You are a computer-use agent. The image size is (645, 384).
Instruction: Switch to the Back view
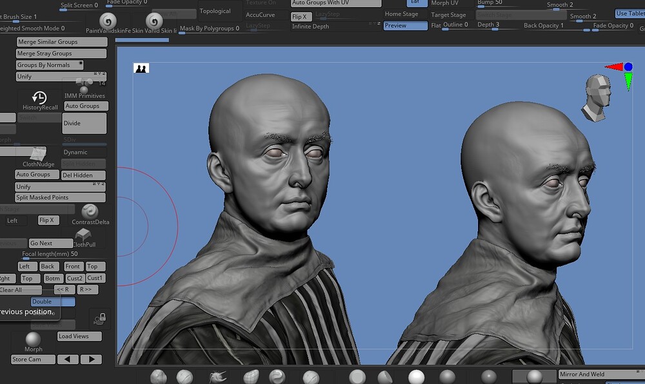tap(50, 267)
